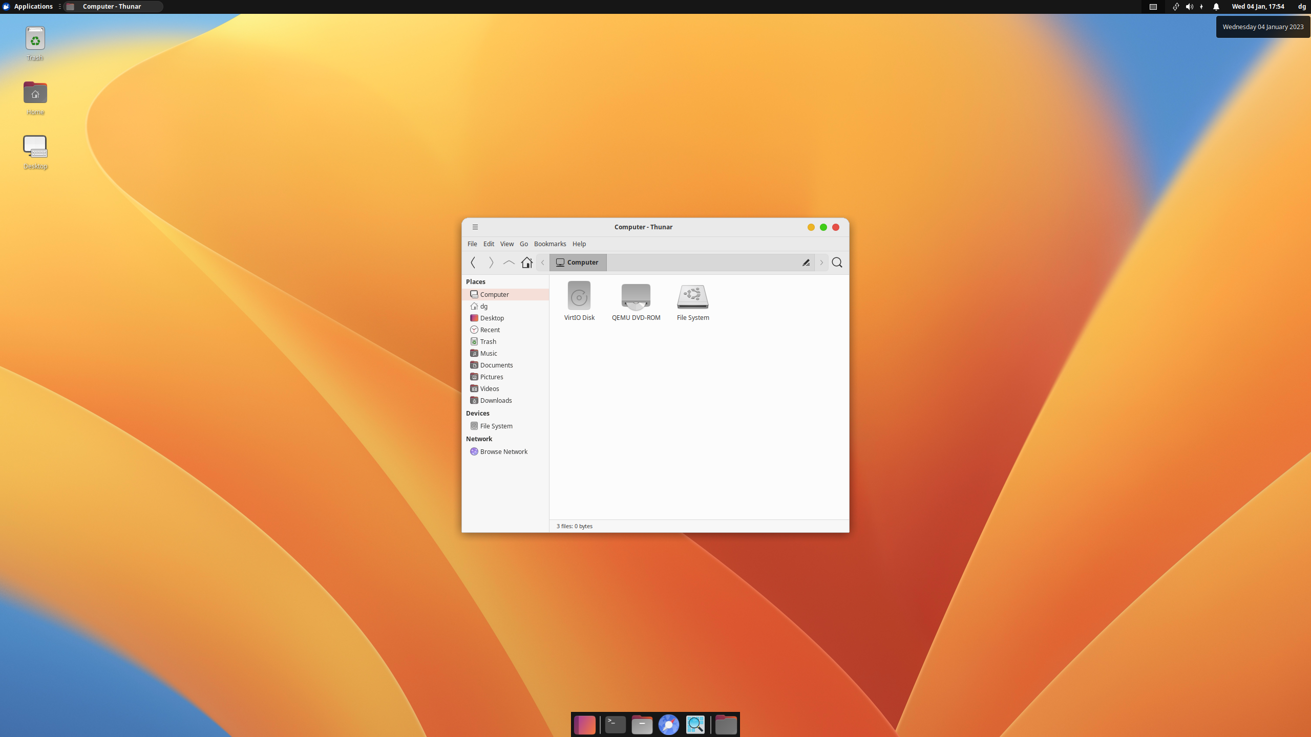
Task: Open the View menu
Action: click(x=506, y=244)
